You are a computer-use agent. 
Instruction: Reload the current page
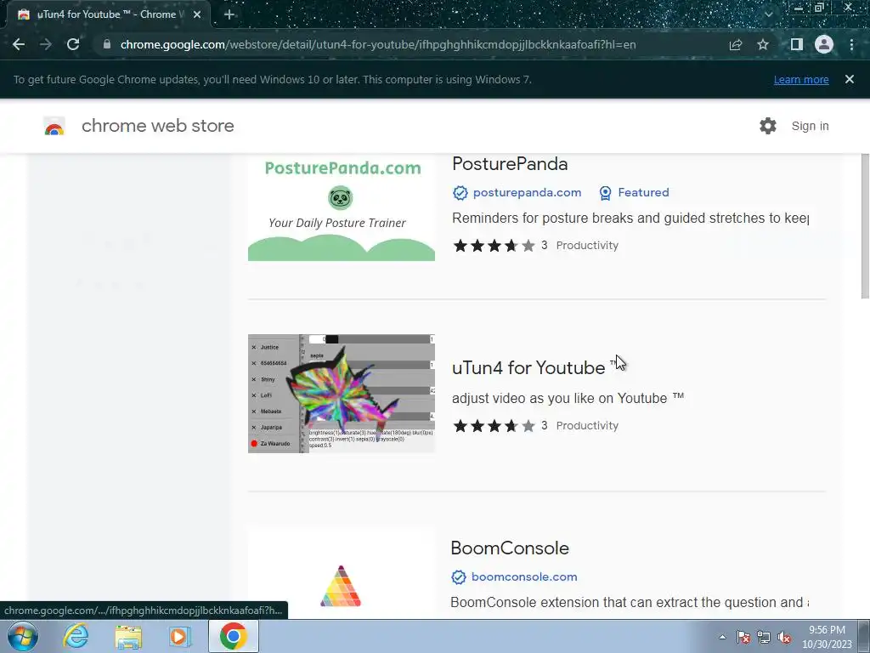tap(73, 44)
